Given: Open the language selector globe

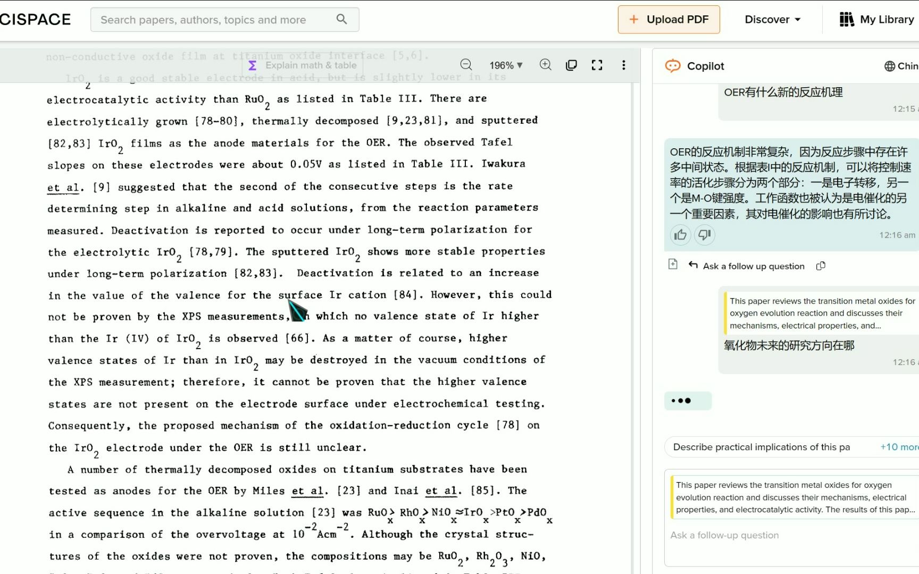Looking at the screenshot, I should tap(889, 66).
